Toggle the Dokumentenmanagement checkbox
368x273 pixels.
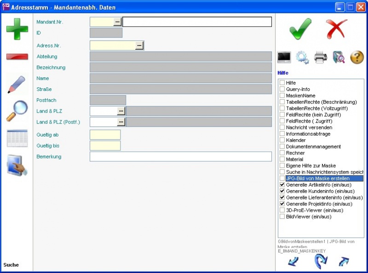pyautogui.click(x=282, y=147)
